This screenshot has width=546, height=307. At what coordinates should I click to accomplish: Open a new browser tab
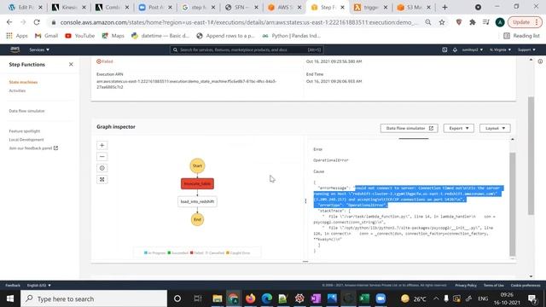click(444, 8)
